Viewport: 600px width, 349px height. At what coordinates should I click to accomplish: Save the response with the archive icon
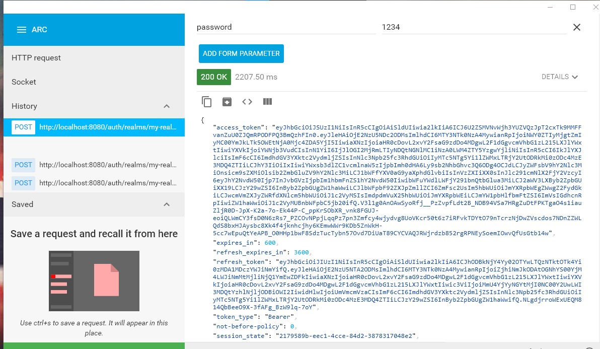[x=227, y=101]
